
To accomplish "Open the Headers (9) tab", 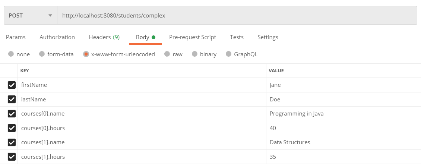I will click(x=104, y=37).
